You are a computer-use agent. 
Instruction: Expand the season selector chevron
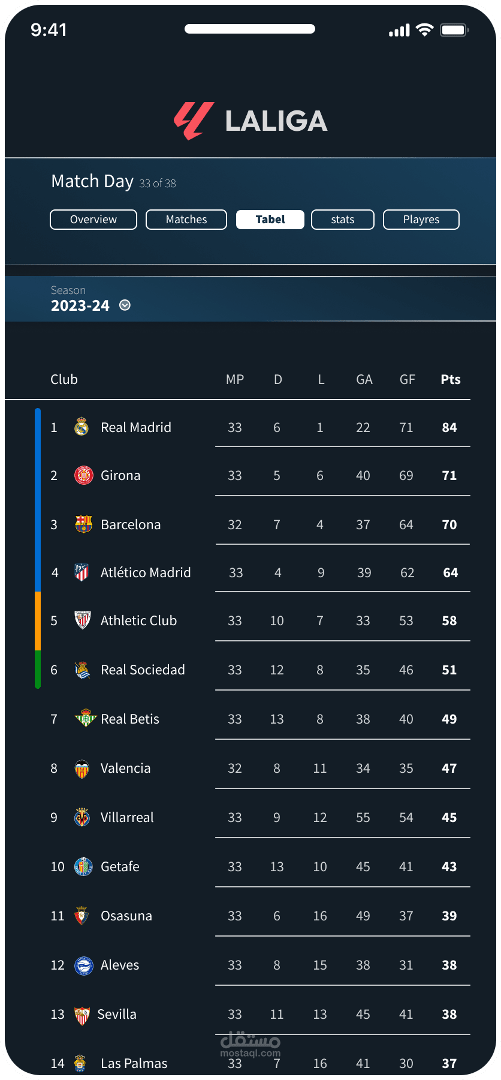pyautogui.click(x=125, y=305)
